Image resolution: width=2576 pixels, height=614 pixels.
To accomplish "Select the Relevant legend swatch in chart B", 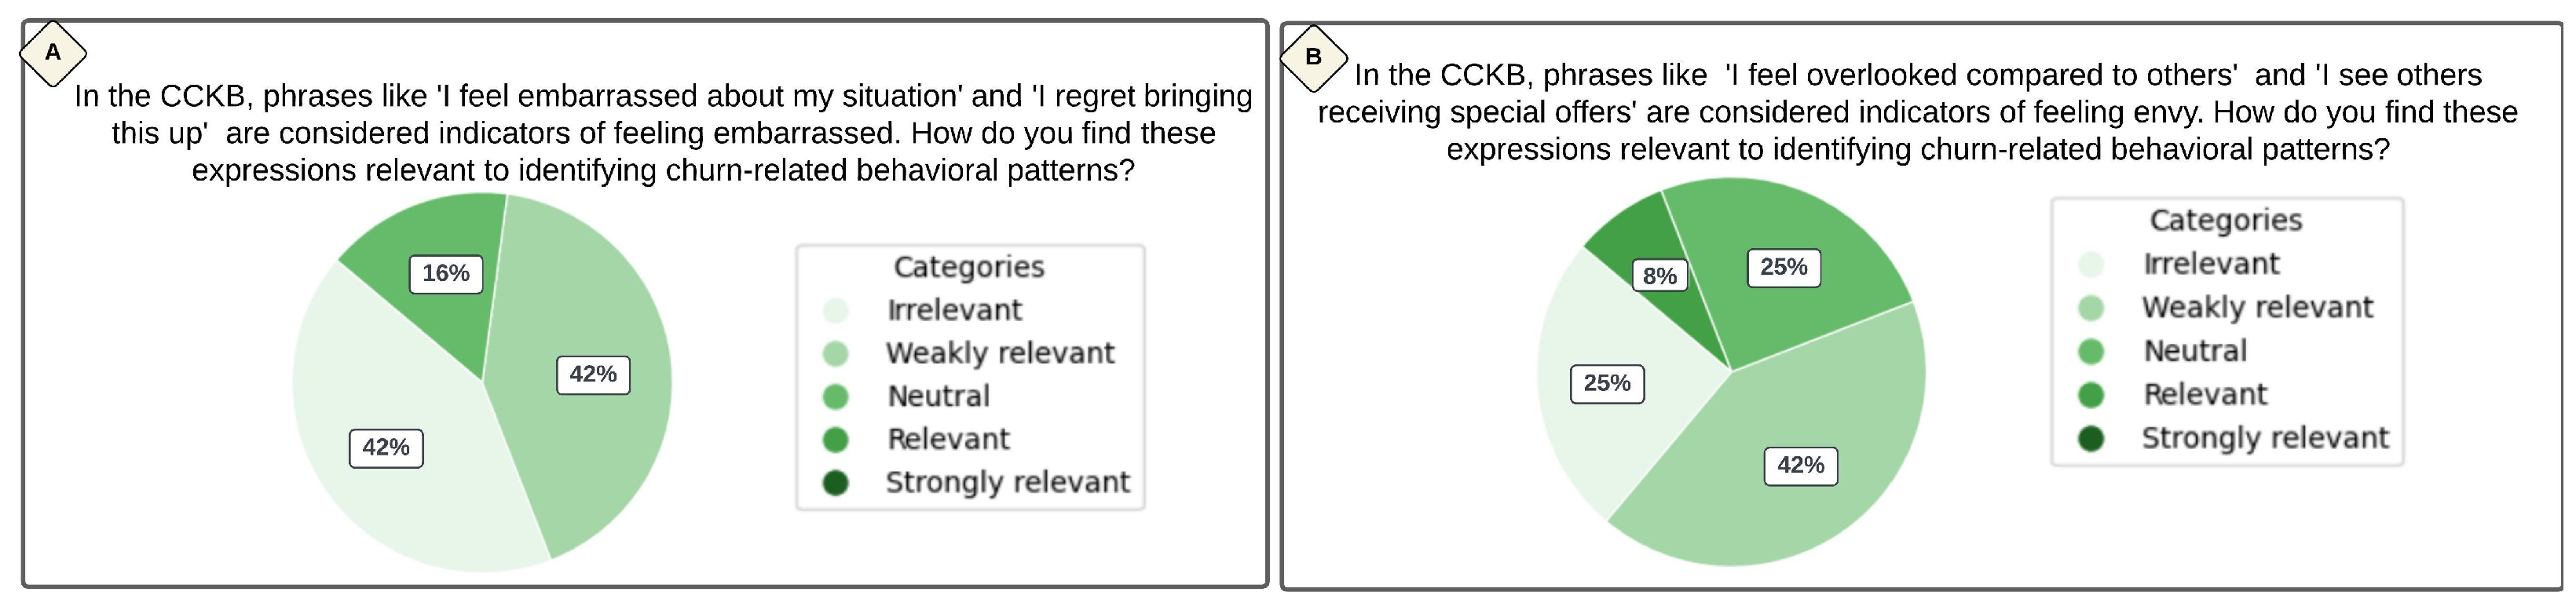I will 2090,396.
